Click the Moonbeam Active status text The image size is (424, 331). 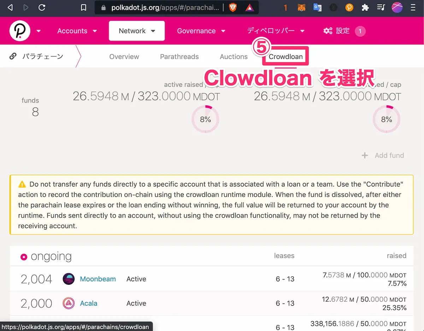136,279
